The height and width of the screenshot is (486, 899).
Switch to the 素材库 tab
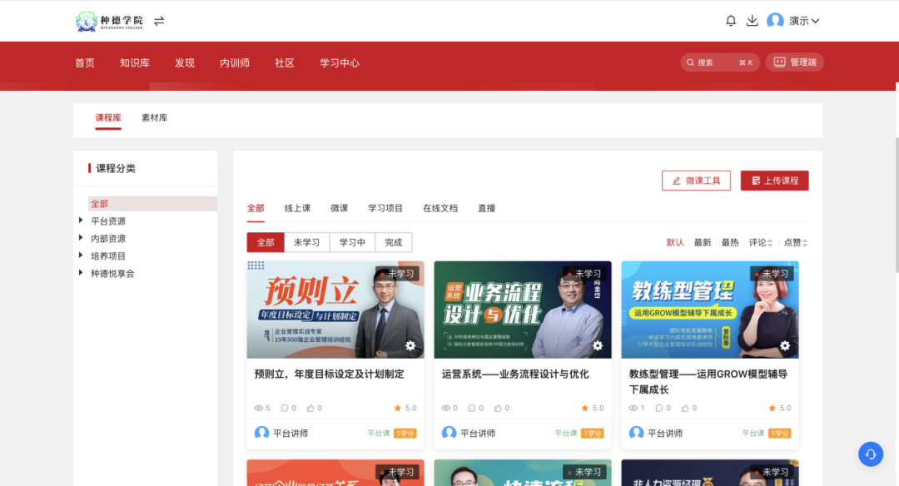tap(154, 118)
